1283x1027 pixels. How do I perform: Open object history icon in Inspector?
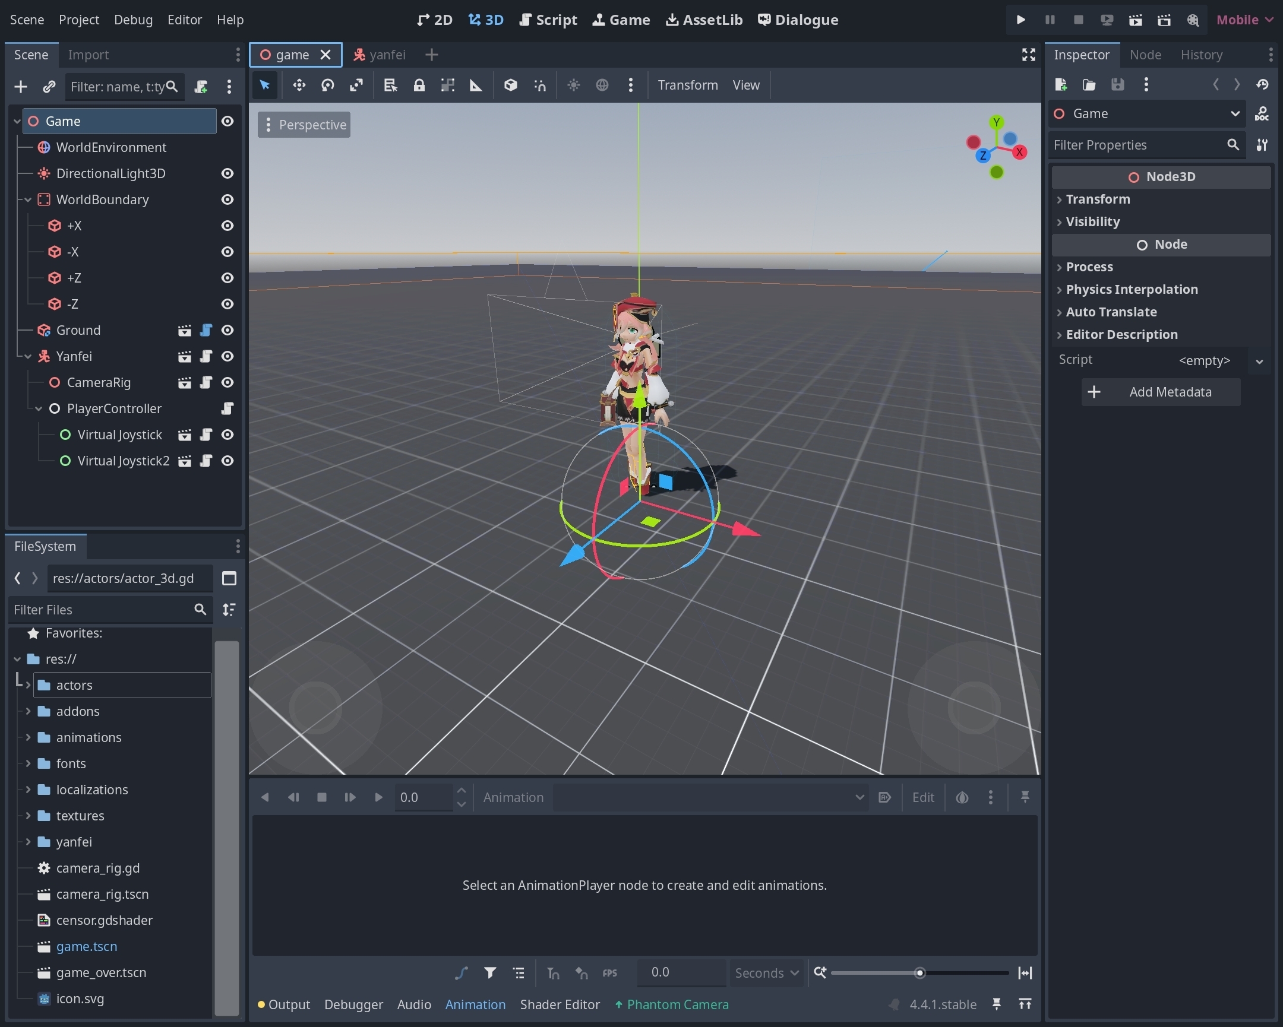[x=1262, y=84]
